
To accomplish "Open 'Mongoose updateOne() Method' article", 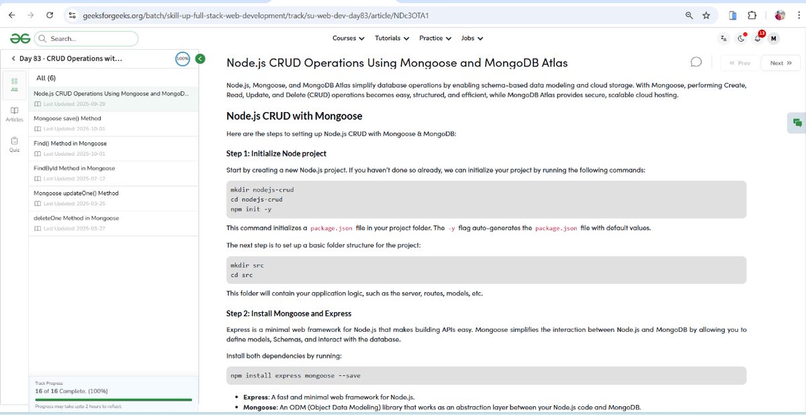I will pos(114,197).
